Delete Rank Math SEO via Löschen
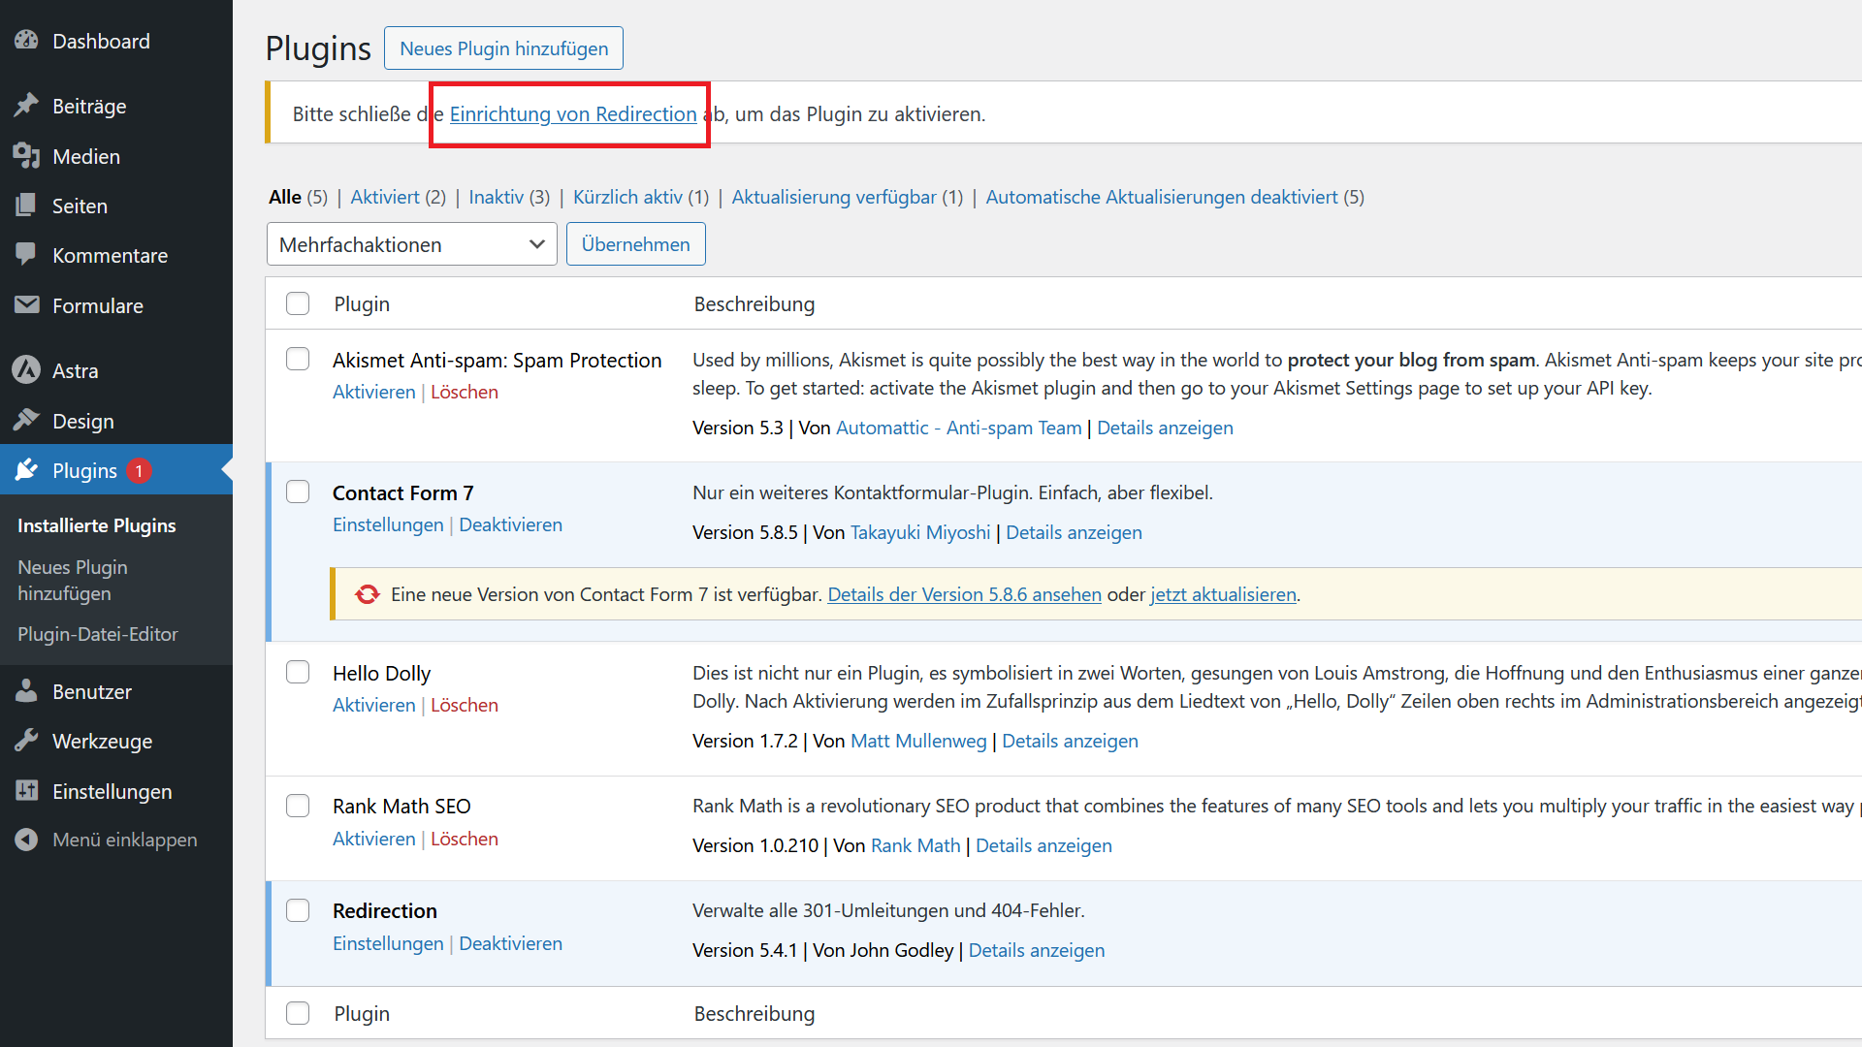Image resolution: width=1862 pixels, height=1047 pixels. pos(465,839)
